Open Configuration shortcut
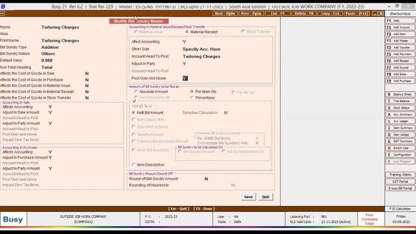Image resolution: width=416 pixels, height=234 pixels. tap(400, 155)
